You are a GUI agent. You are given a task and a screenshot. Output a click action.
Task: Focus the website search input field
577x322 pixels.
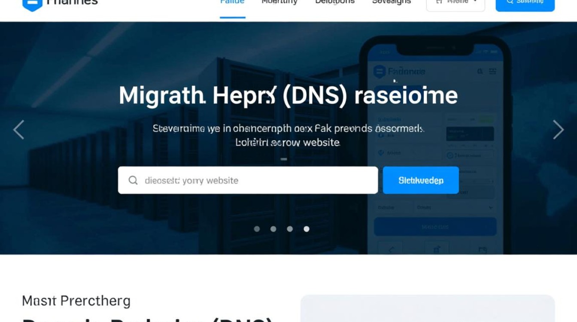tap(253, 180)
